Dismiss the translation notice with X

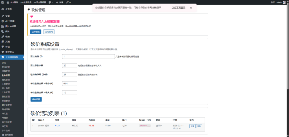(x=191, y=8)
